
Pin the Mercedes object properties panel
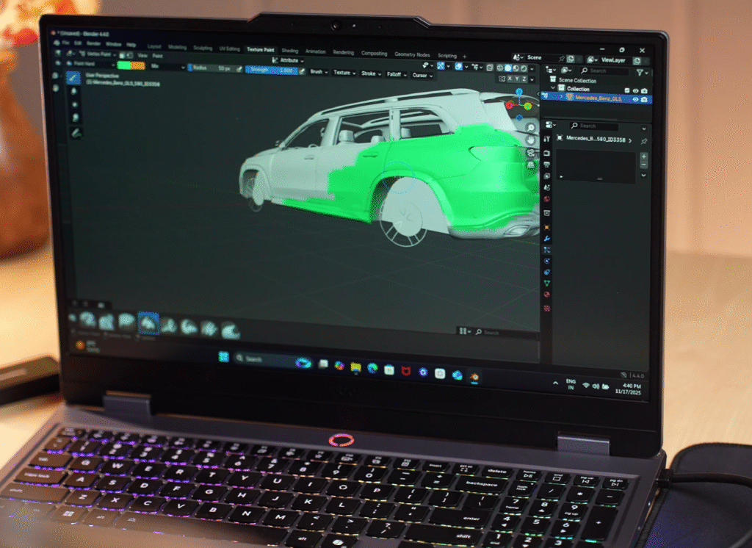pyautogui.click(x=644, y=140)
